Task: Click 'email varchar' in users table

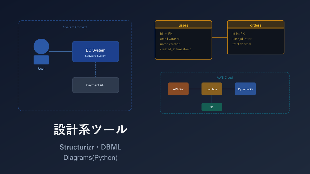Action: coord(170,39)
